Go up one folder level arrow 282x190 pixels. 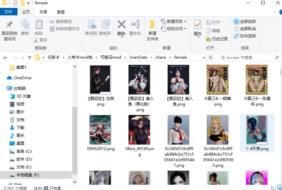pyautogui.click(x=30, y=58)
